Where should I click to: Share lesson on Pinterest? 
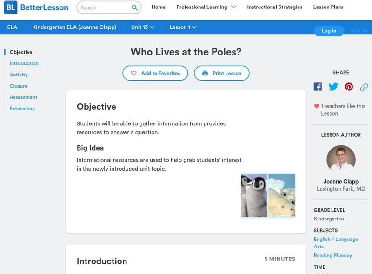pos(349,87)
